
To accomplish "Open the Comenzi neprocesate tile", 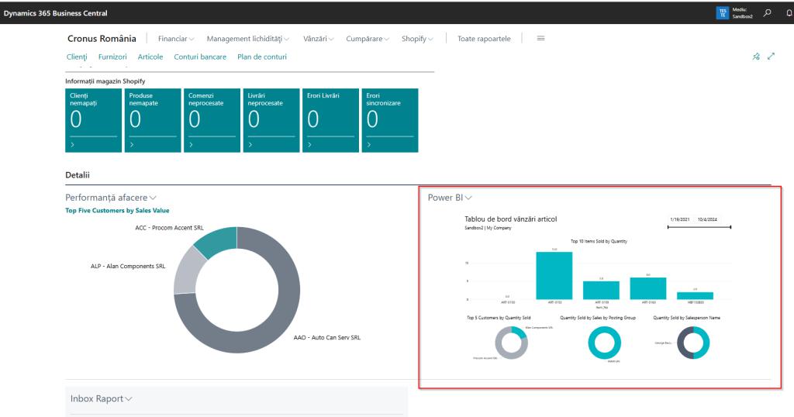I will pyautogui.click(x=212, y=120).
